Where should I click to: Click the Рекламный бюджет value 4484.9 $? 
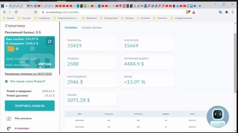pyautogui.click(x=134, y=64)
